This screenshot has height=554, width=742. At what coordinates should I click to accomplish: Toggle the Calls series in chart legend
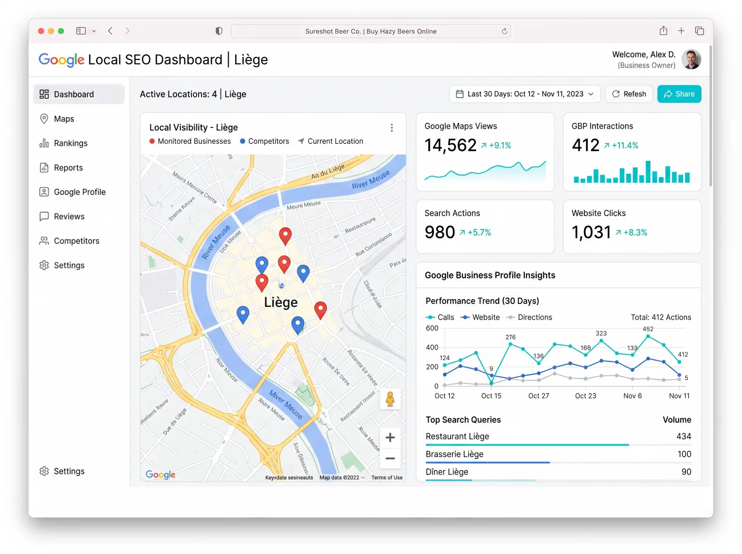click(440, 317)
